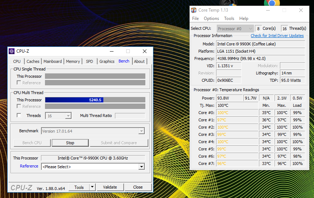The height and width of the screenshot is (198, 314).
Task: Click the Bench CPU button
Action: 32,143
